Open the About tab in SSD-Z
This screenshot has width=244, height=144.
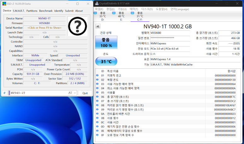[x=79, y=11]
